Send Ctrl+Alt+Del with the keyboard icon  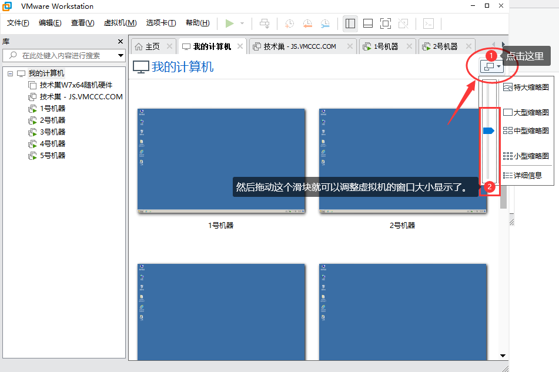[x=264, y=23]
